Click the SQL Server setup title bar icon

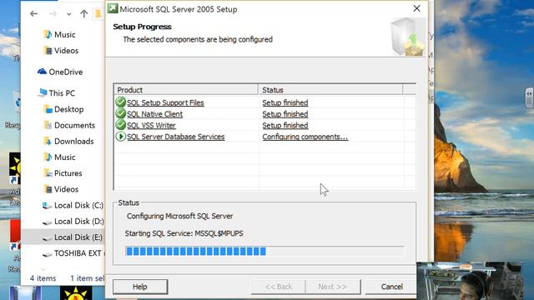click(113, 8)
